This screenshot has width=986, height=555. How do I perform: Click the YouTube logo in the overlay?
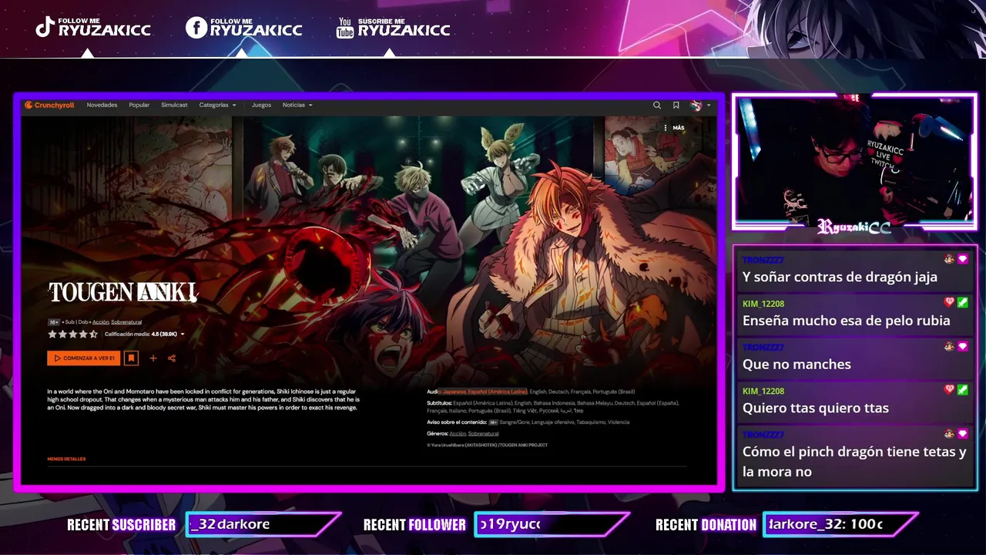point(345,28)
